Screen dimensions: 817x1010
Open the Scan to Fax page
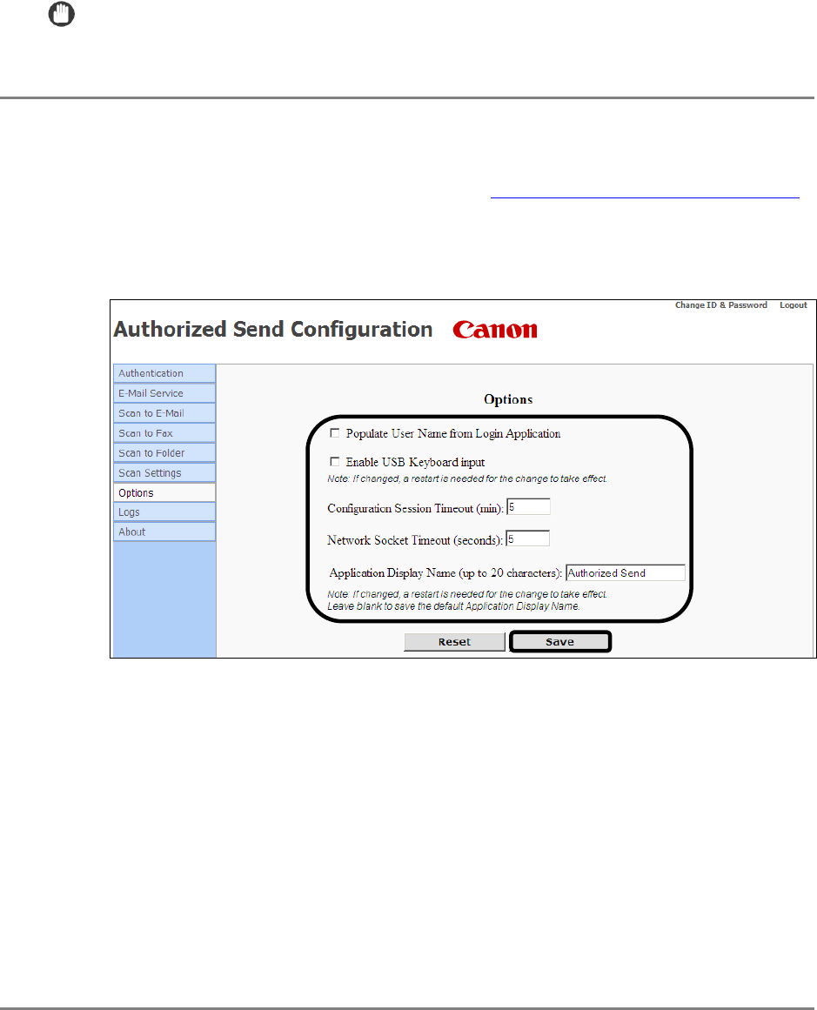click(x=164, y=433)
